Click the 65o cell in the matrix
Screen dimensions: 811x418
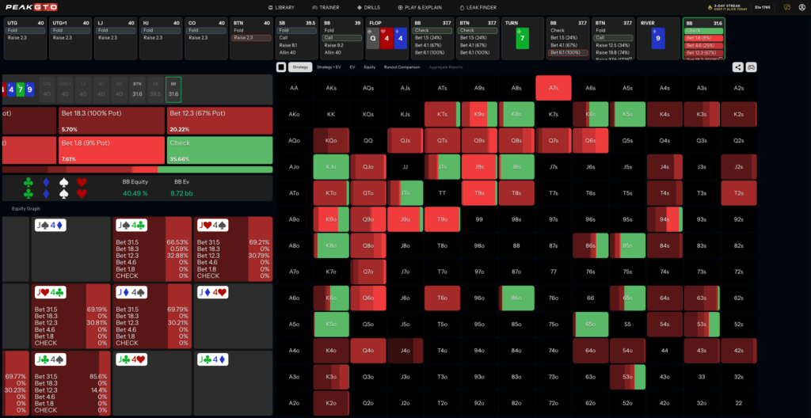(591, 325)
